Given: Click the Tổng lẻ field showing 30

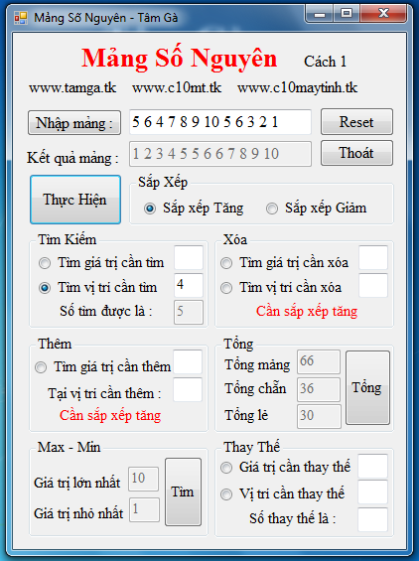Looking at the screenshot, I should click(x=319, y=416).
